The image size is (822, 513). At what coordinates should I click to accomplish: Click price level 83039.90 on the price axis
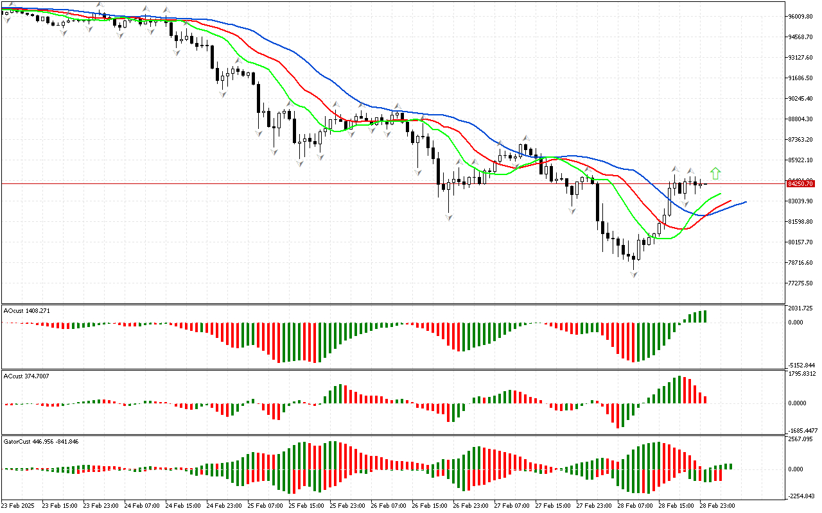point(800,201)
